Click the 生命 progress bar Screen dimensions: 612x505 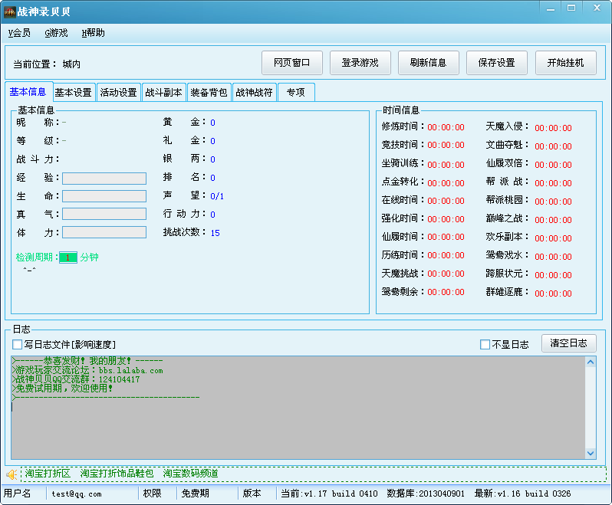104,196
